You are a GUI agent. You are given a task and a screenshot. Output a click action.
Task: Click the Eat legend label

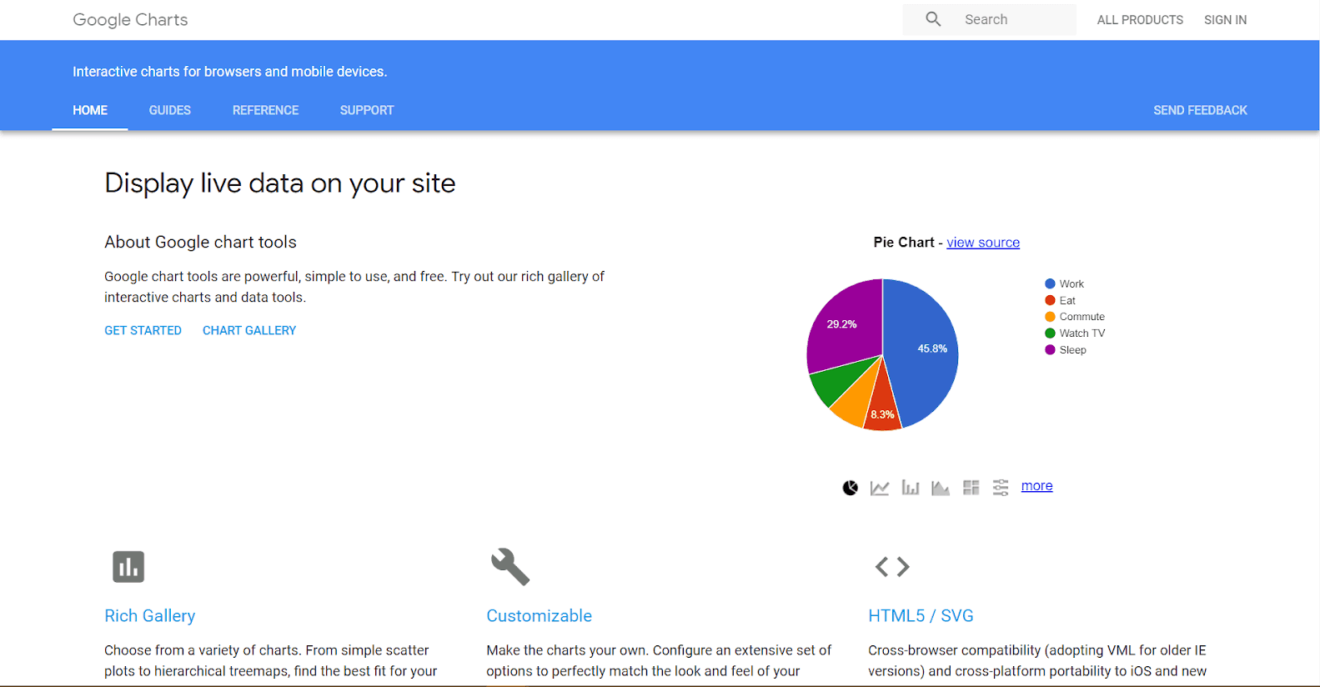pyautogui.click(x=1067, y=301)
